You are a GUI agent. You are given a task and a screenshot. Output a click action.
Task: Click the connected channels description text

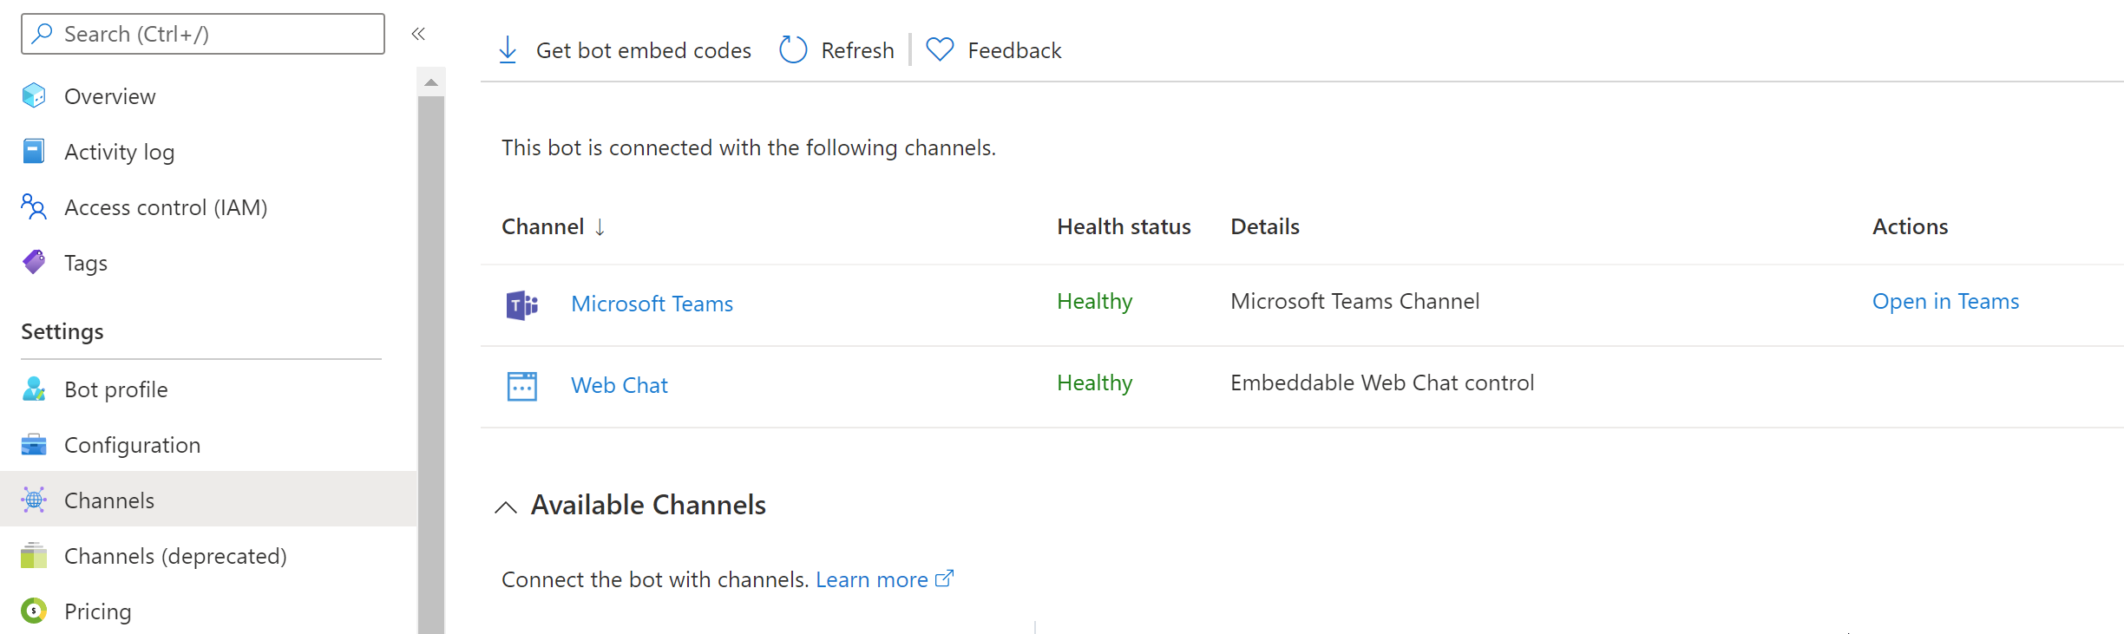(x=748, y=147)
